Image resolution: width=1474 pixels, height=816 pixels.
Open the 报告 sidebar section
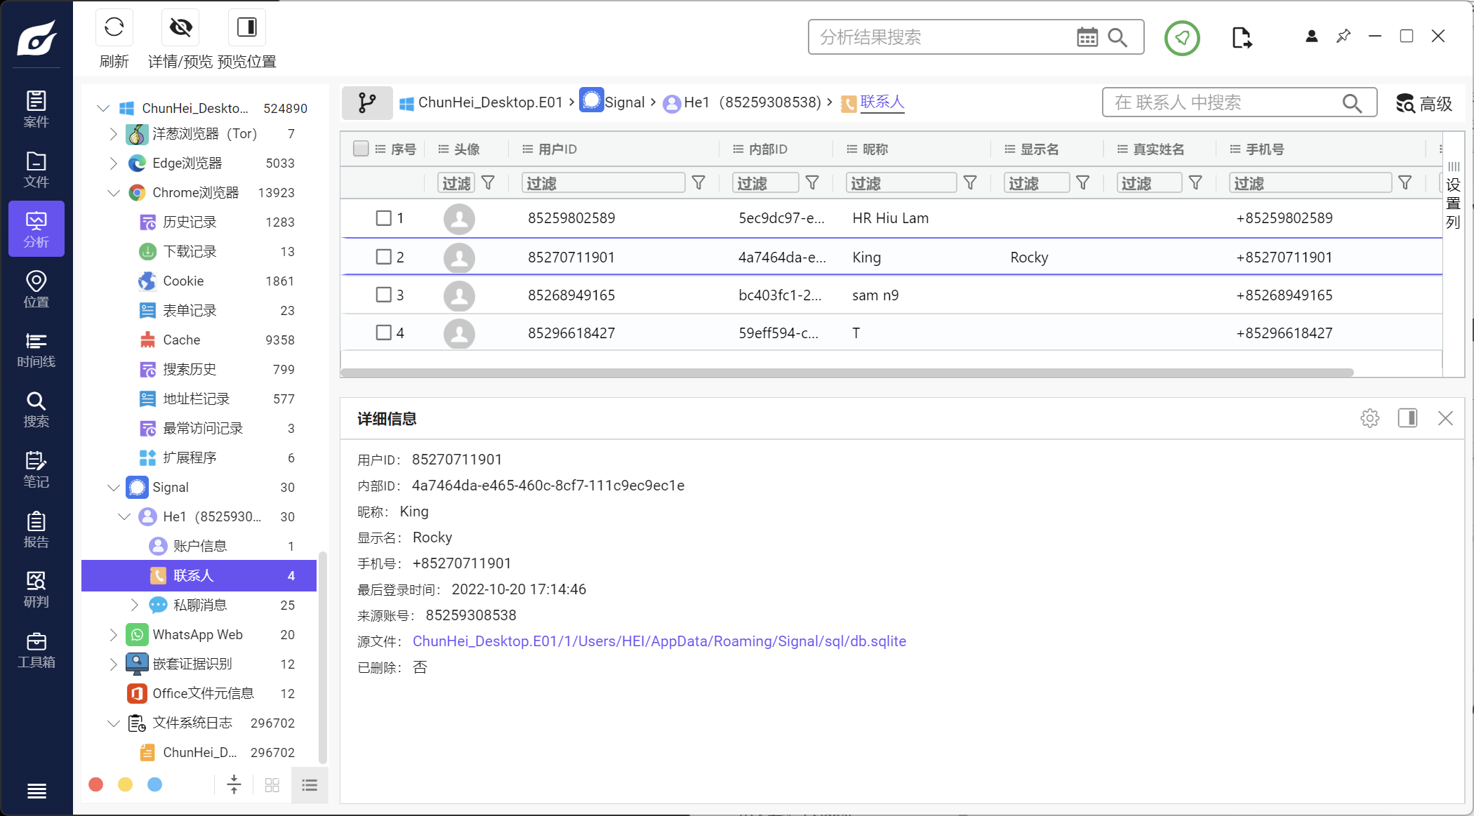pos(36,530)
